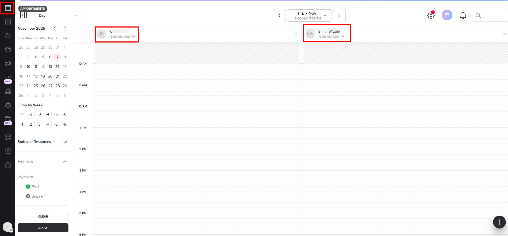
Task: Open the checklist sales icon in sidebar
Action: point(8,22)
